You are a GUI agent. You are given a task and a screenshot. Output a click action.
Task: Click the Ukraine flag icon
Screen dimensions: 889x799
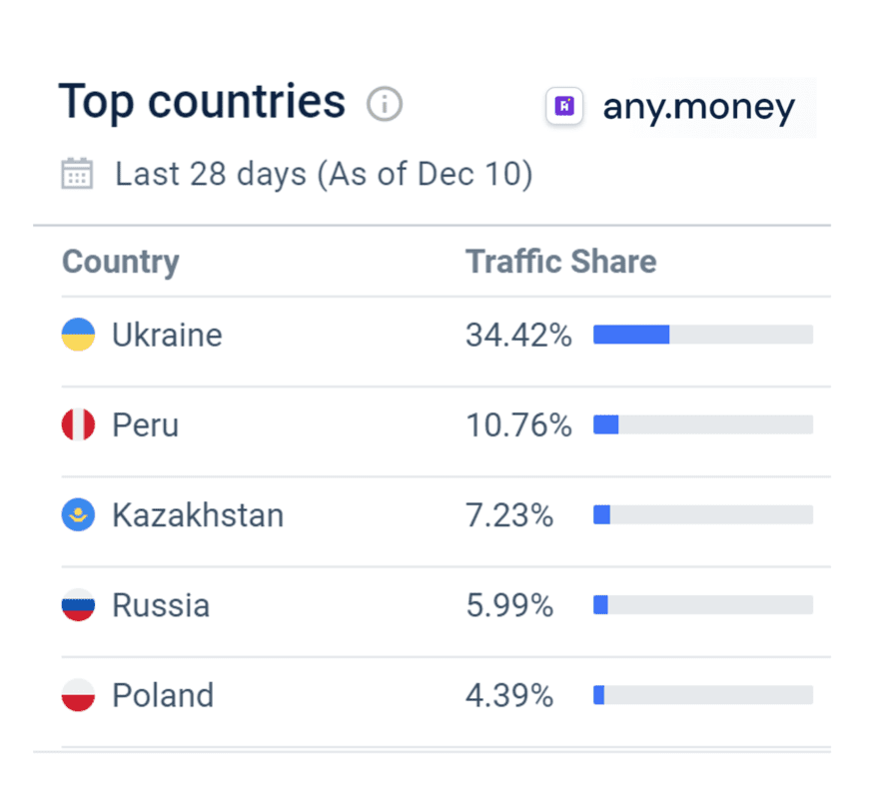coord(78,335)
